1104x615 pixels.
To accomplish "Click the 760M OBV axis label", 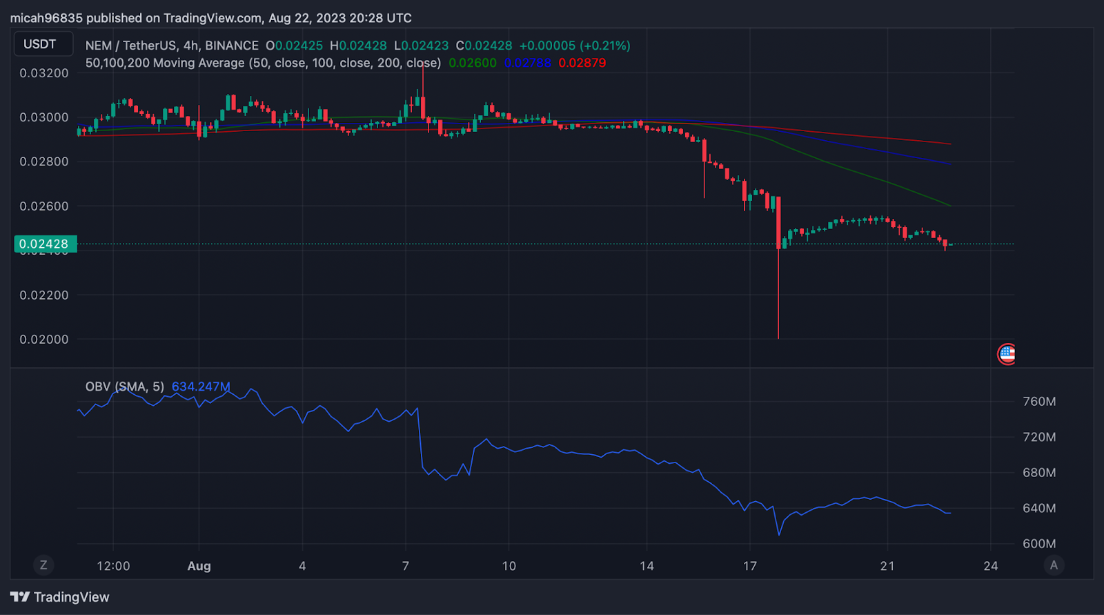I will (x=1039, y=402).
